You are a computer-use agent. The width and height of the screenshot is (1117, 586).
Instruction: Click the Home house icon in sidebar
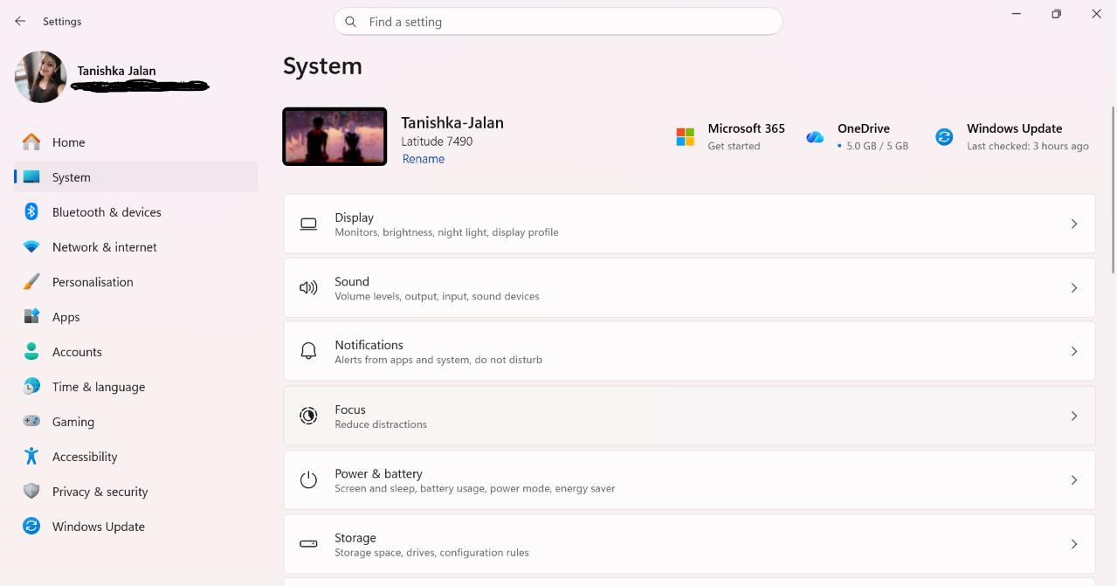pos(31,141)
